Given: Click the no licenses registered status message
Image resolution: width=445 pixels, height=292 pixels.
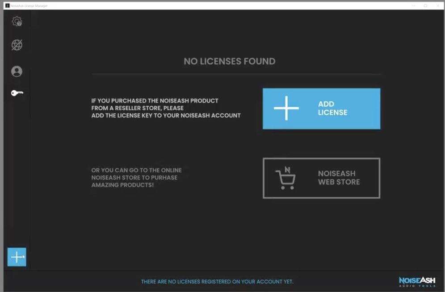Looking at the screenshot, I should [217, 282].
